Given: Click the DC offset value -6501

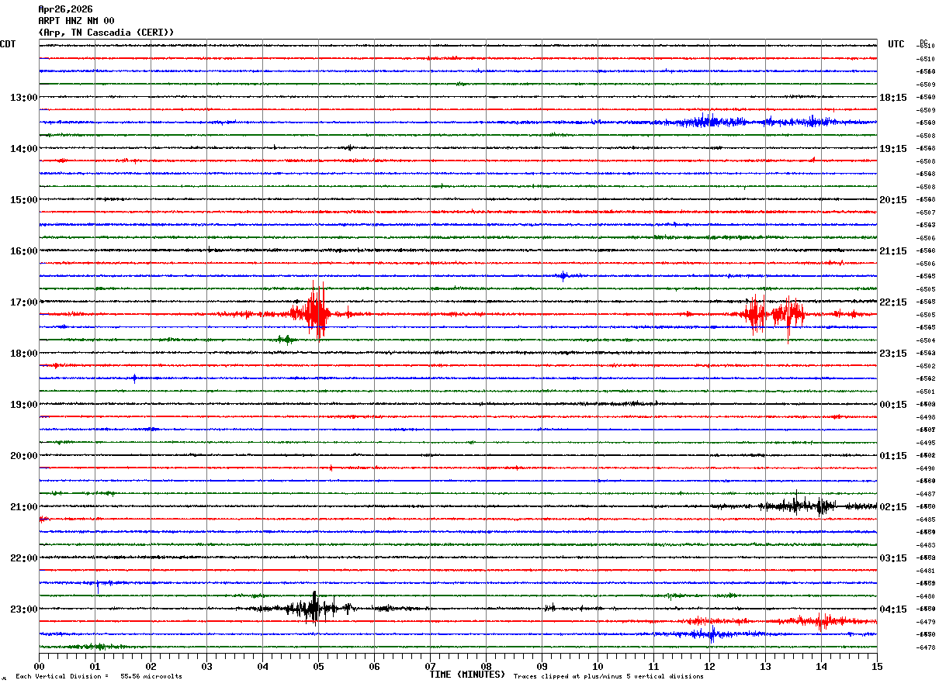Looking at the screenshot, I should 927,392.
